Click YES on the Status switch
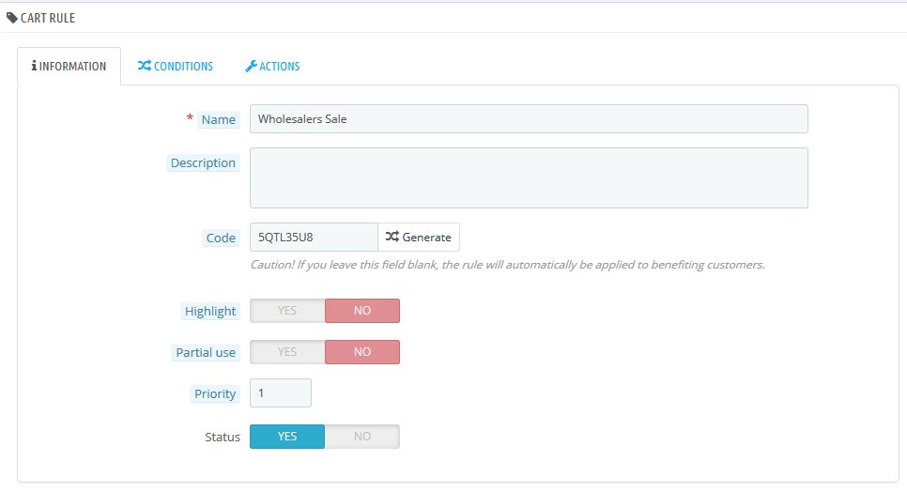Screen dimensions: 907x492 point(287,437)
